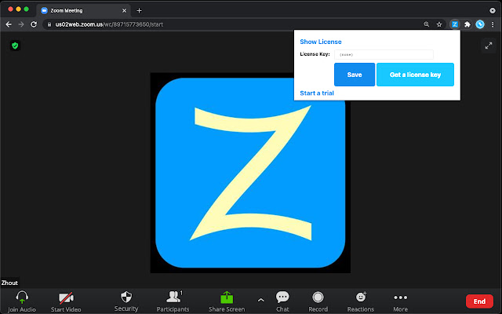Open the browser Extensions puzzle icon
The height and width of the screenshot is (314, 502).
coord(467,24)
